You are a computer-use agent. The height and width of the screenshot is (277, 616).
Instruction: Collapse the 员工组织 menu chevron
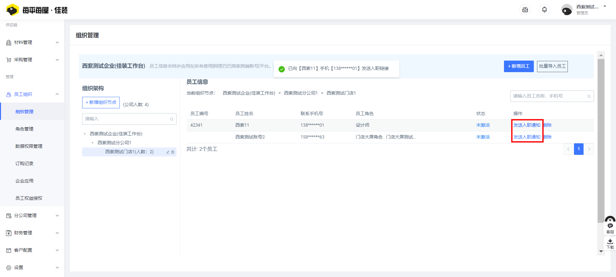pos(57,94)
